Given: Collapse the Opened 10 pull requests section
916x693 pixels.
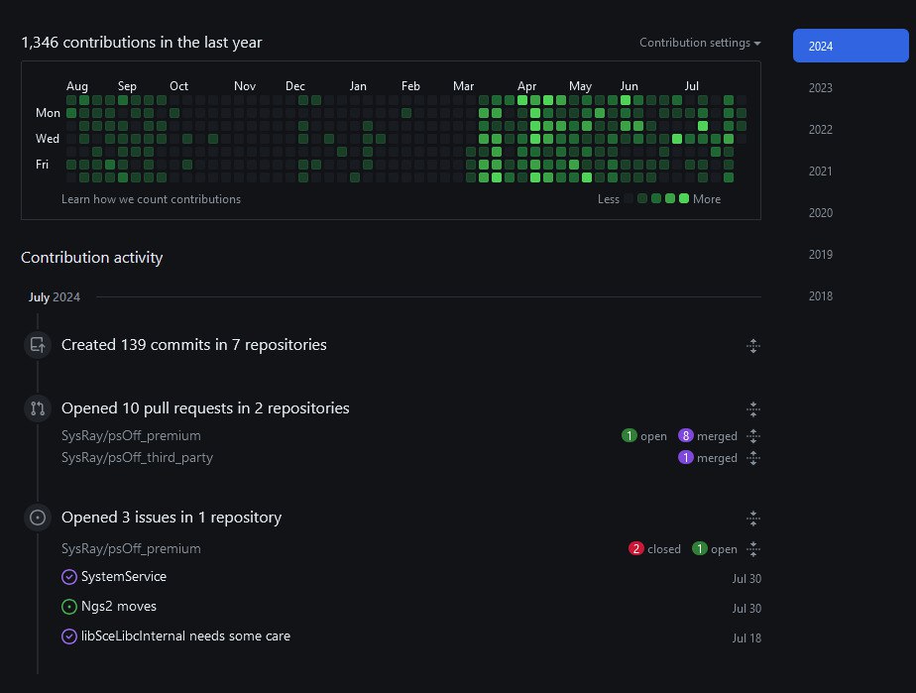Looking at the screenshot, I should click(x=752, y=408).
